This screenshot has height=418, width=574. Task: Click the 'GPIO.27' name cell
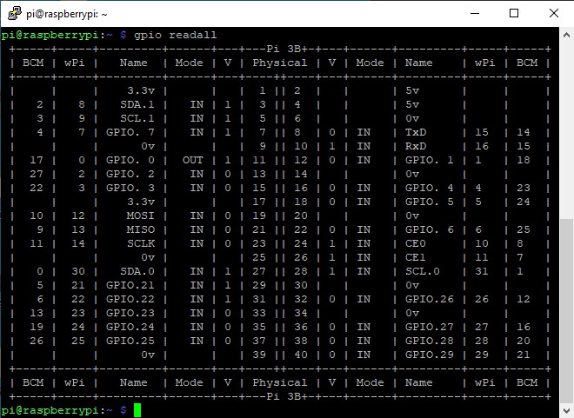(x=430, y=327)
